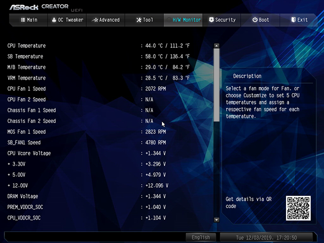Click the Main tab list icon

pos(23,20)
